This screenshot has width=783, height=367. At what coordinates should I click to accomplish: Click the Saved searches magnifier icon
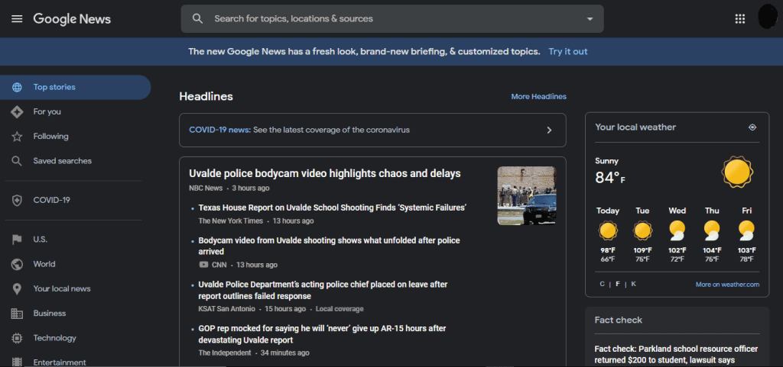point(17,161)
